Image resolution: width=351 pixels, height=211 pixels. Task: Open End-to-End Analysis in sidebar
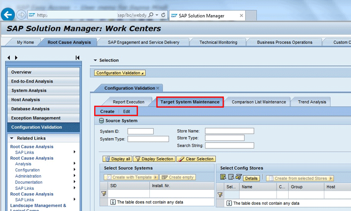tap(43, 81)
